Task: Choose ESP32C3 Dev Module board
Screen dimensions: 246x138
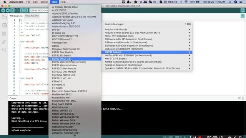Action: [75, 69]
